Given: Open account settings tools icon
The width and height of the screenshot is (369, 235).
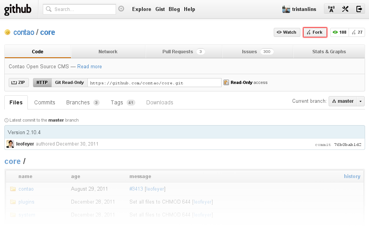Looking at the screenshot, I should (x=345, y=9).
